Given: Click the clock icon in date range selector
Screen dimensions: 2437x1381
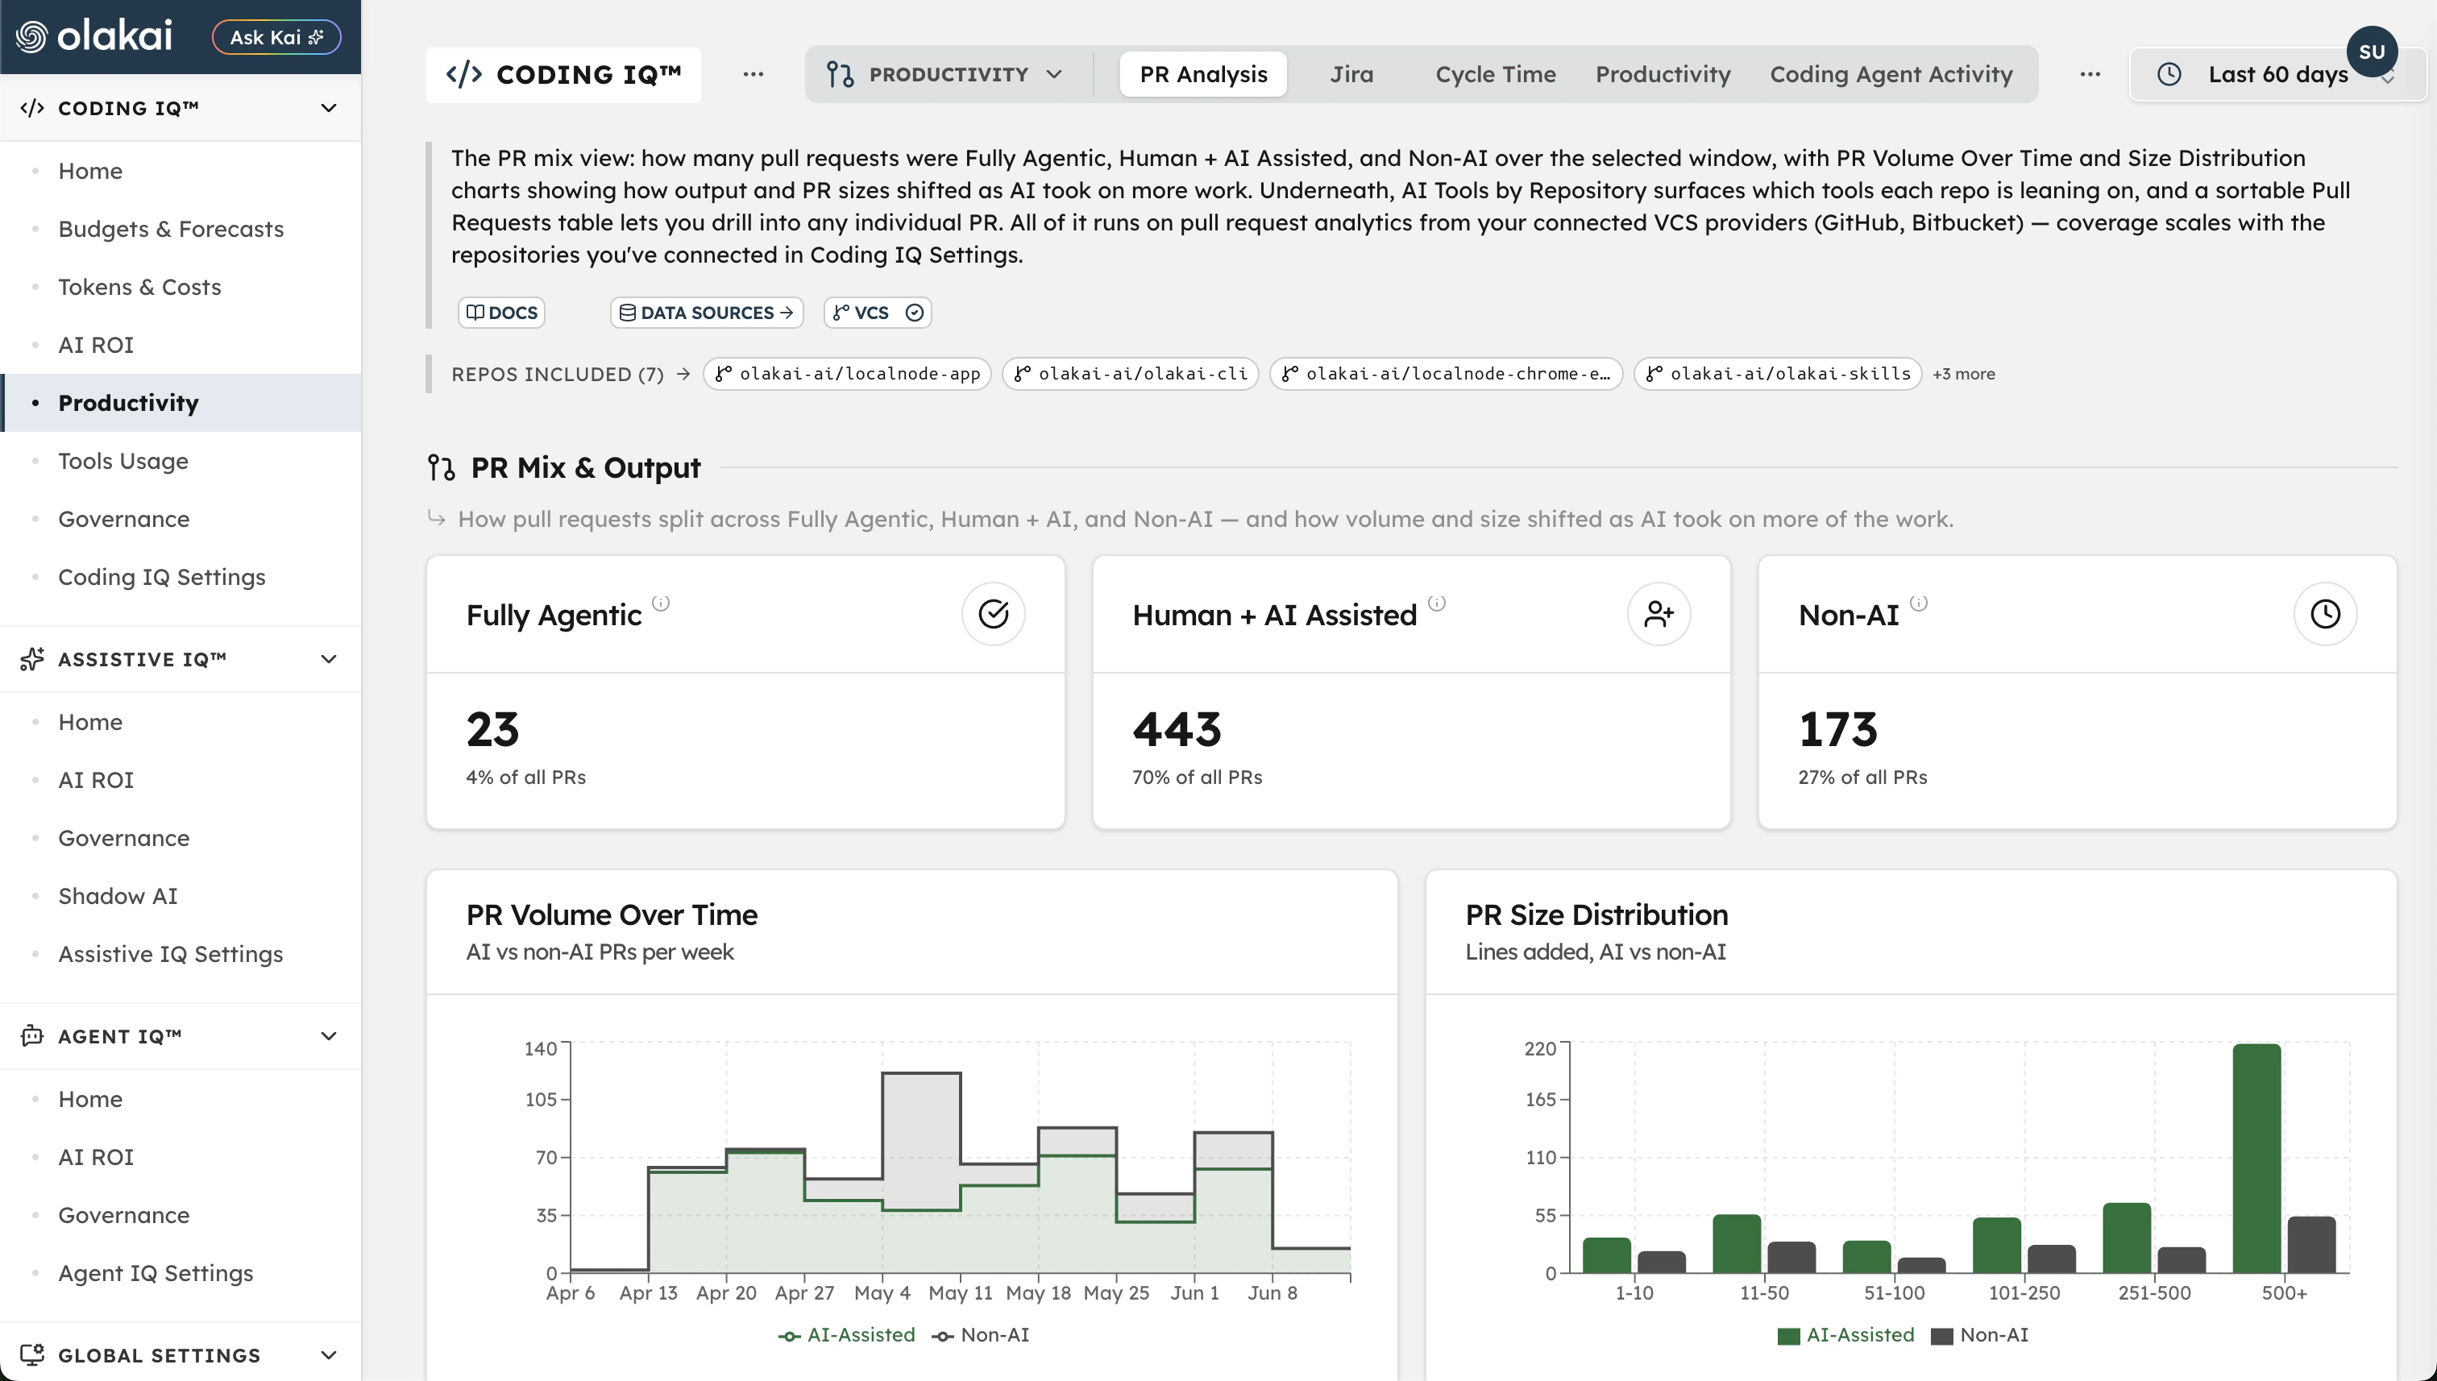Looking at the screenshot, I should click(2169, 74).
